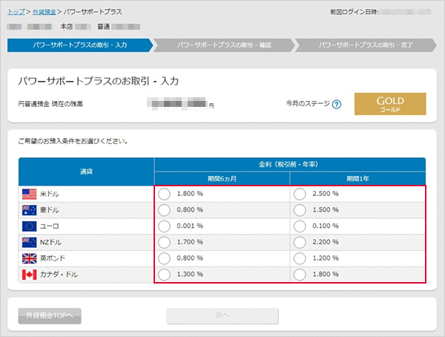Click the Canadian flag icon

pyautogui.click(x=30, y=275)
